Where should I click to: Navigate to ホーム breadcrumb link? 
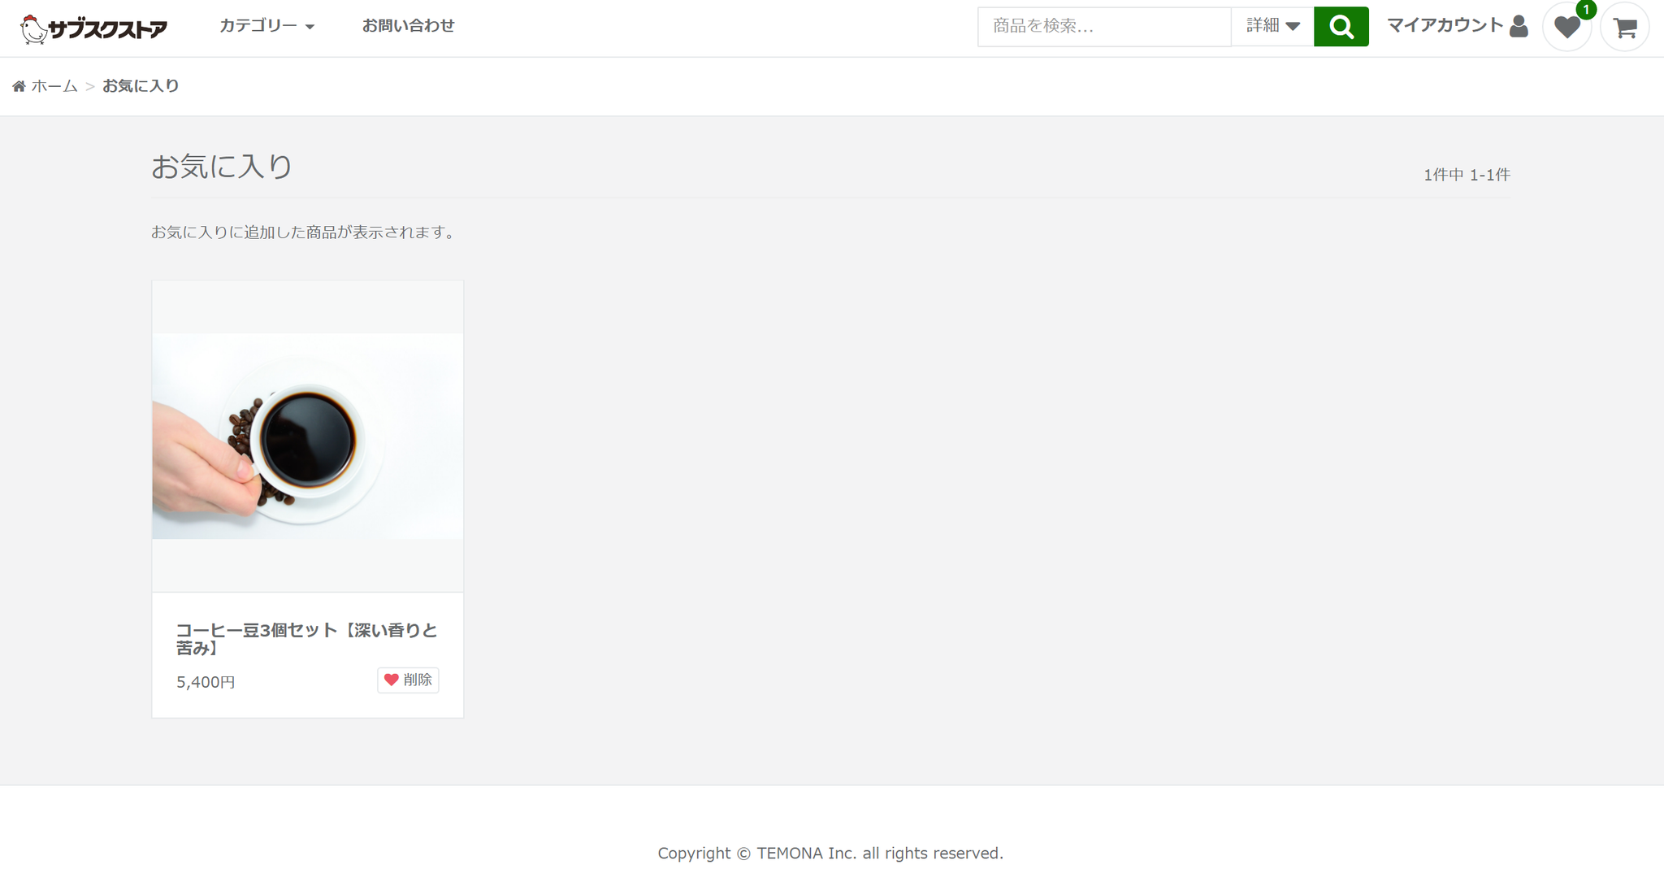(x=54, y=86)
